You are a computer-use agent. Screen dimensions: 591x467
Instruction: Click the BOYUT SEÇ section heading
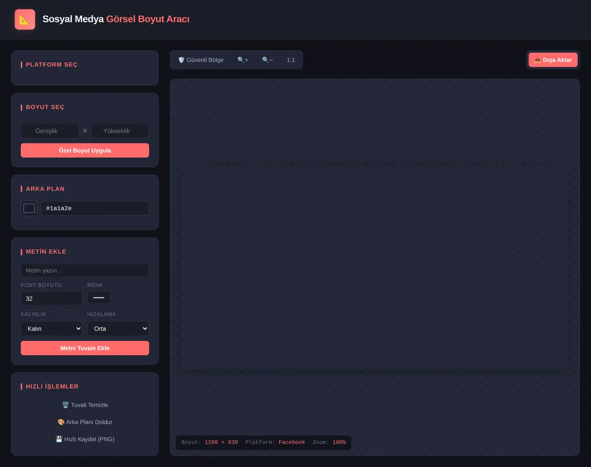click(x=45, y=107)
